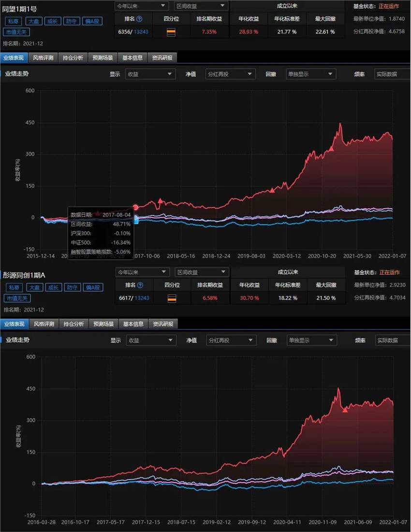Expand the 回撤 单独显示 dropdown in the upper chart
Viewport: 411px width, 532px height.
[x=310, y=74]
